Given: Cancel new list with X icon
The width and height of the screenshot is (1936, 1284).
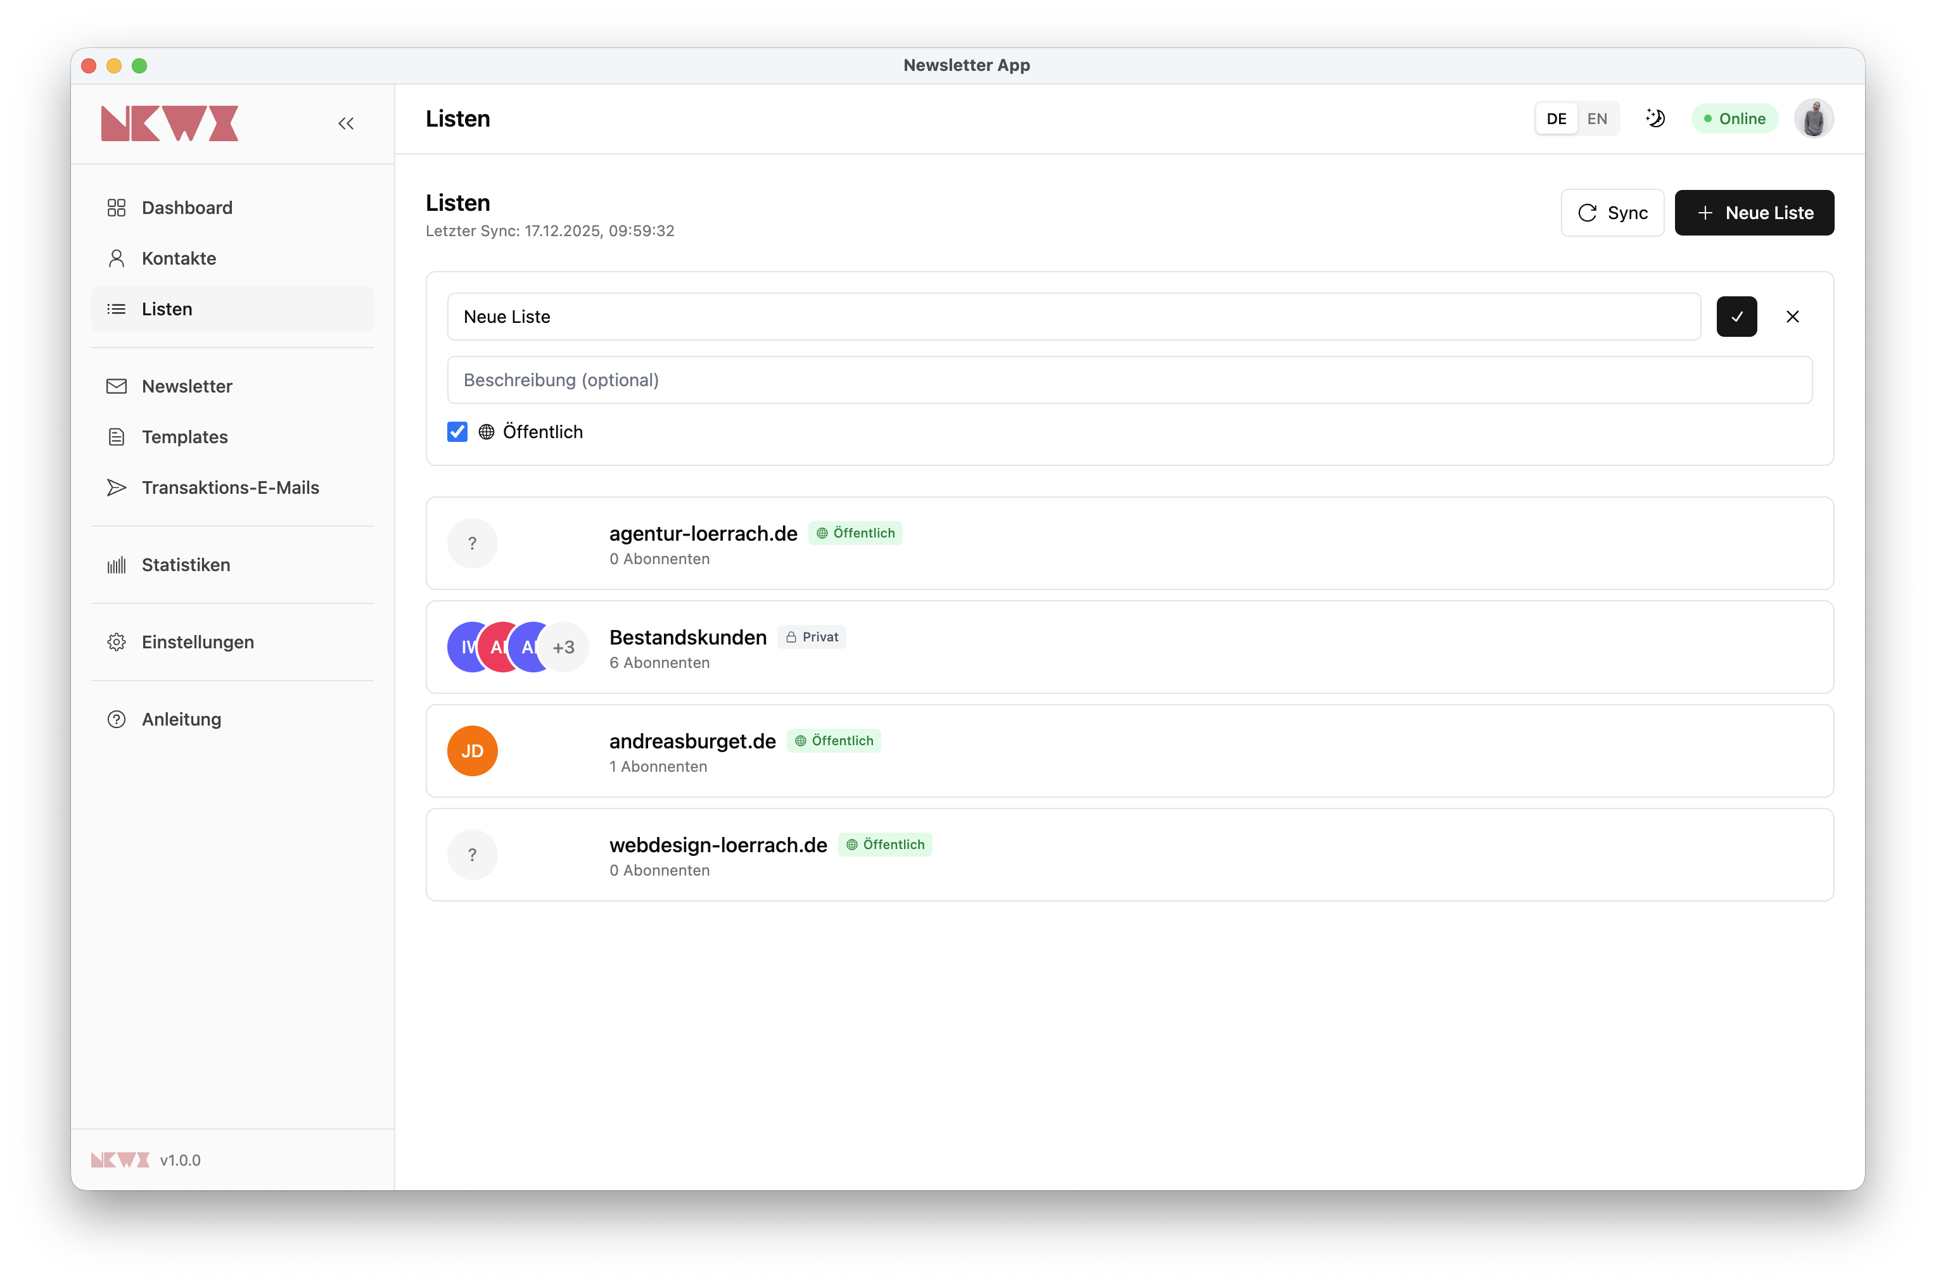Looking at the screenshot, I should coord(1793,317).
